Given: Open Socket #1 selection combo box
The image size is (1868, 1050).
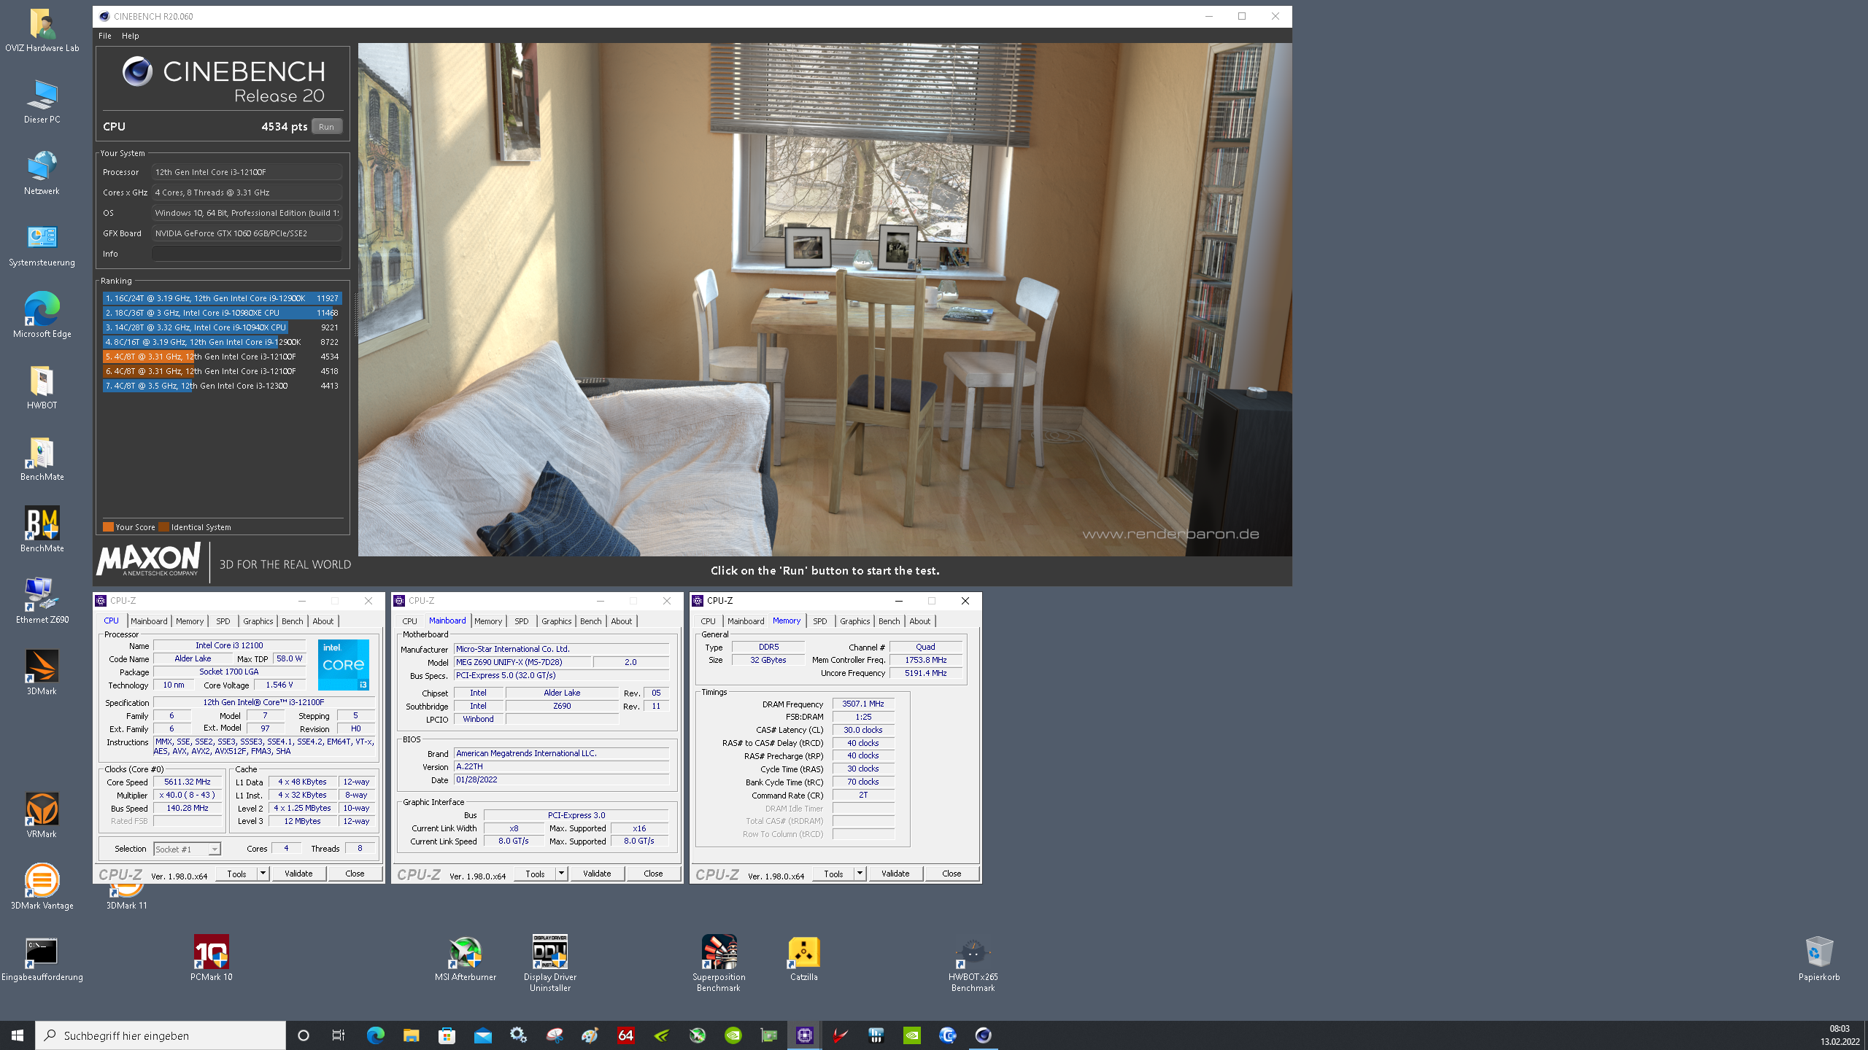Looking at the screenshot, I should [187, 849].
